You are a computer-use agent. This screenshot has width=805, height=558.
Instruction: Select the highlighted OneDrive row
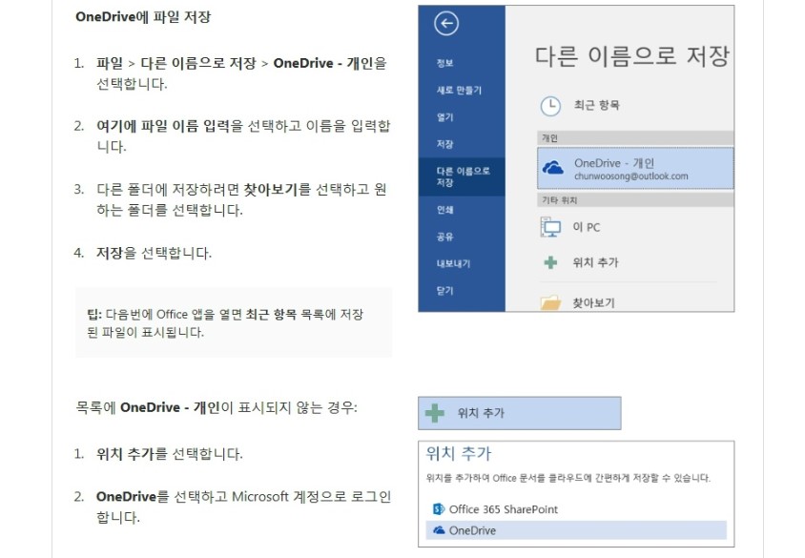(576, 530)
